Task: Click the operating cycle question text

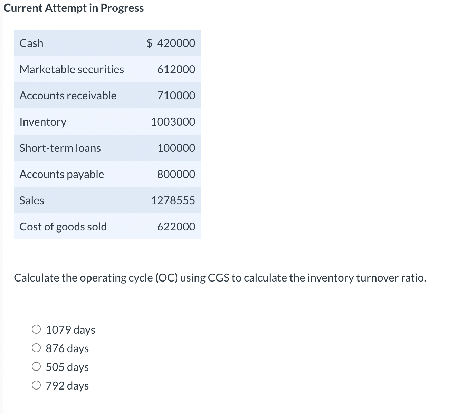Action: pos(220,277)
